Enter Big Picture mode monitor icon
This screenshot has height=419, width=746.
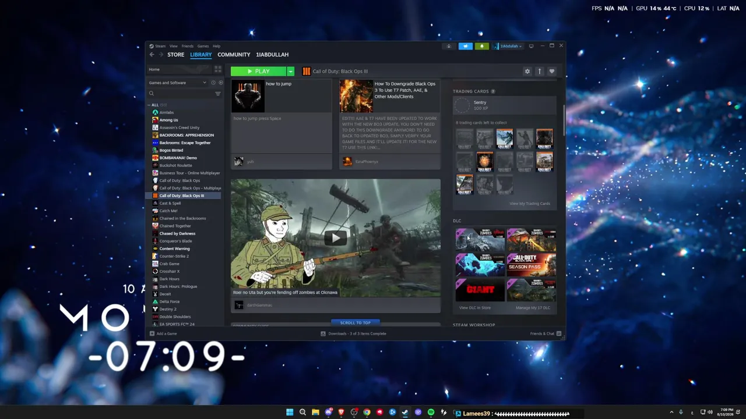pos(531,46)
